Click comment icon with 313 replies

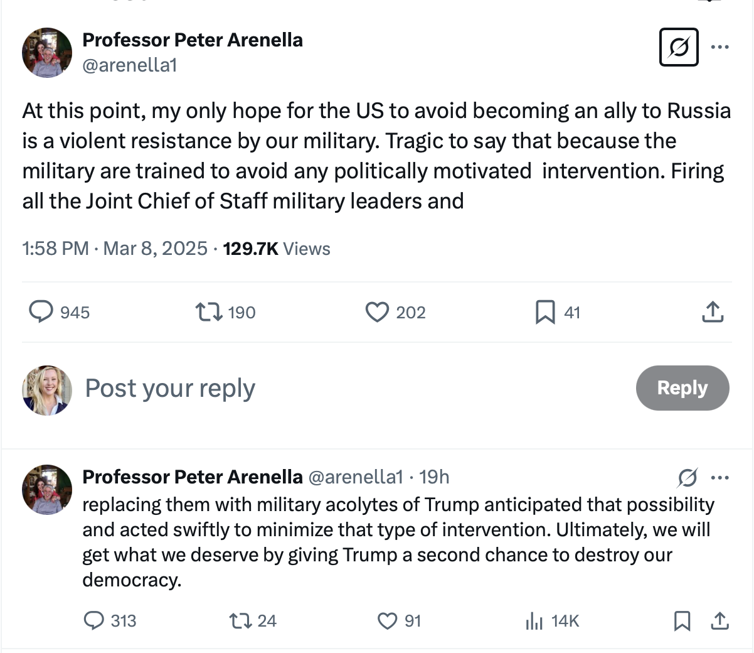click(94, 620)
